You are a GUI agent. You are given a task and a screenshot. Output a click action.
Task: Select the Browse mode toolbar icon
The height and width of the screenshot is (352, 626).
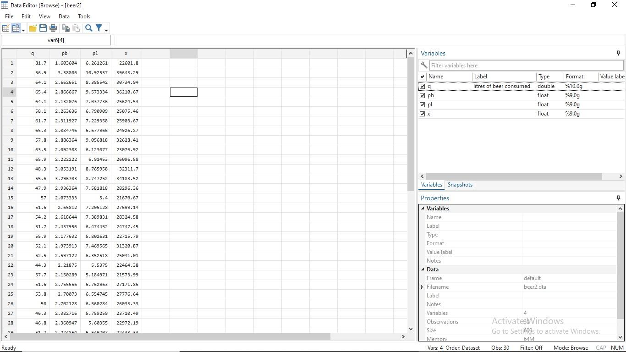pos(16,28)
